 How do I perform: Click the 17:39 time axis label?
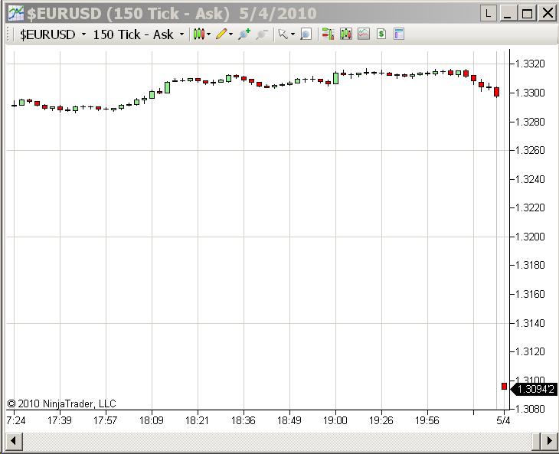point(60,420)
